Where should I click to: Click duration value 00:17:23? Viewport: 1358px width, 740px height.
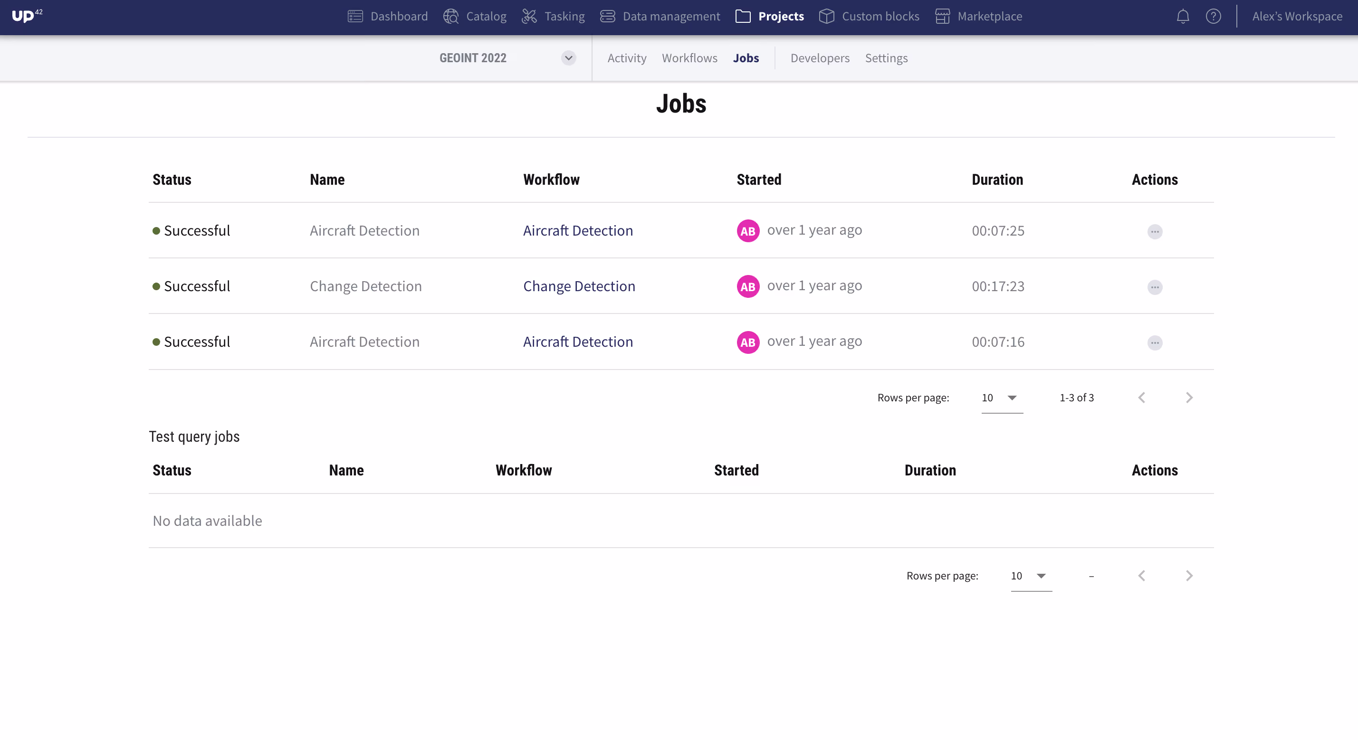(x=998, y=286)
